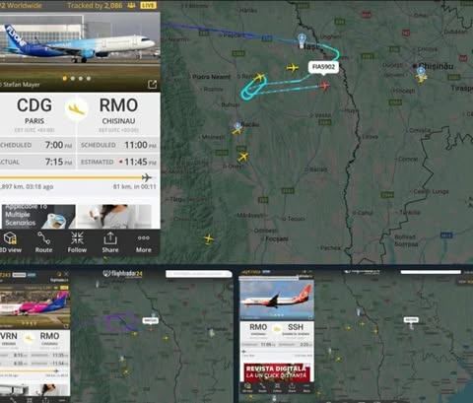
Task: Click the flight progress bar plane
Action: tap(147, 177)
